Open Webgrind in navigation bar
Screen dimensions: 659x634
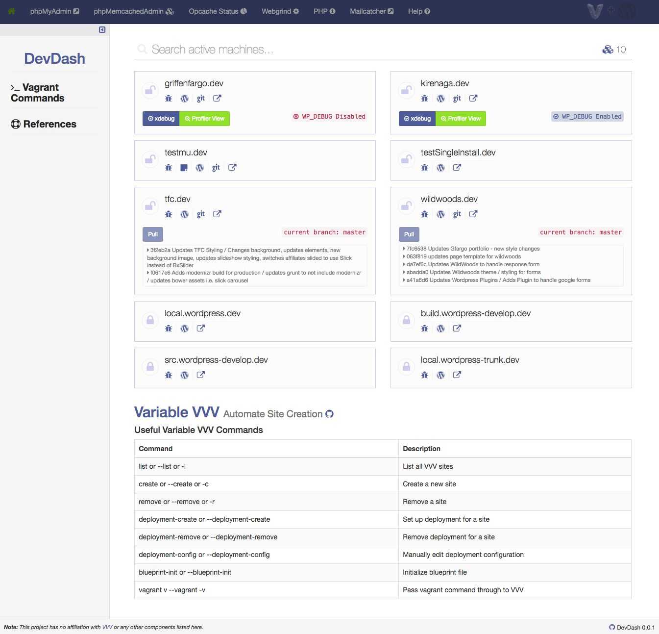click(280, 11)
